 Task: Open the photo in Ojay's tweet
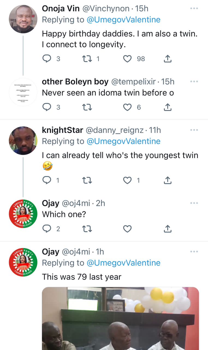pos(120,318)
